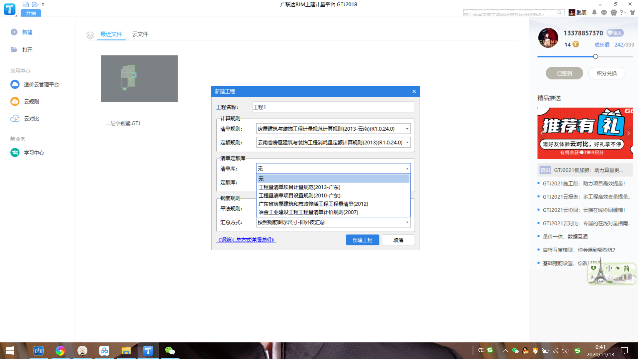Expand the 定额规则 dropdown
This screenshot has width=638, height=359.
pos(407,143)
